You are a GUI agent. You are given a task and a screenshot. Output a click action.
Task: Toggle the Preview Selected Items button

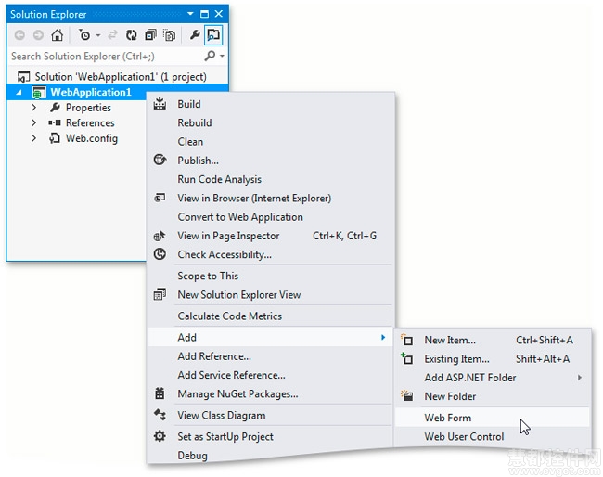[213, 35]
